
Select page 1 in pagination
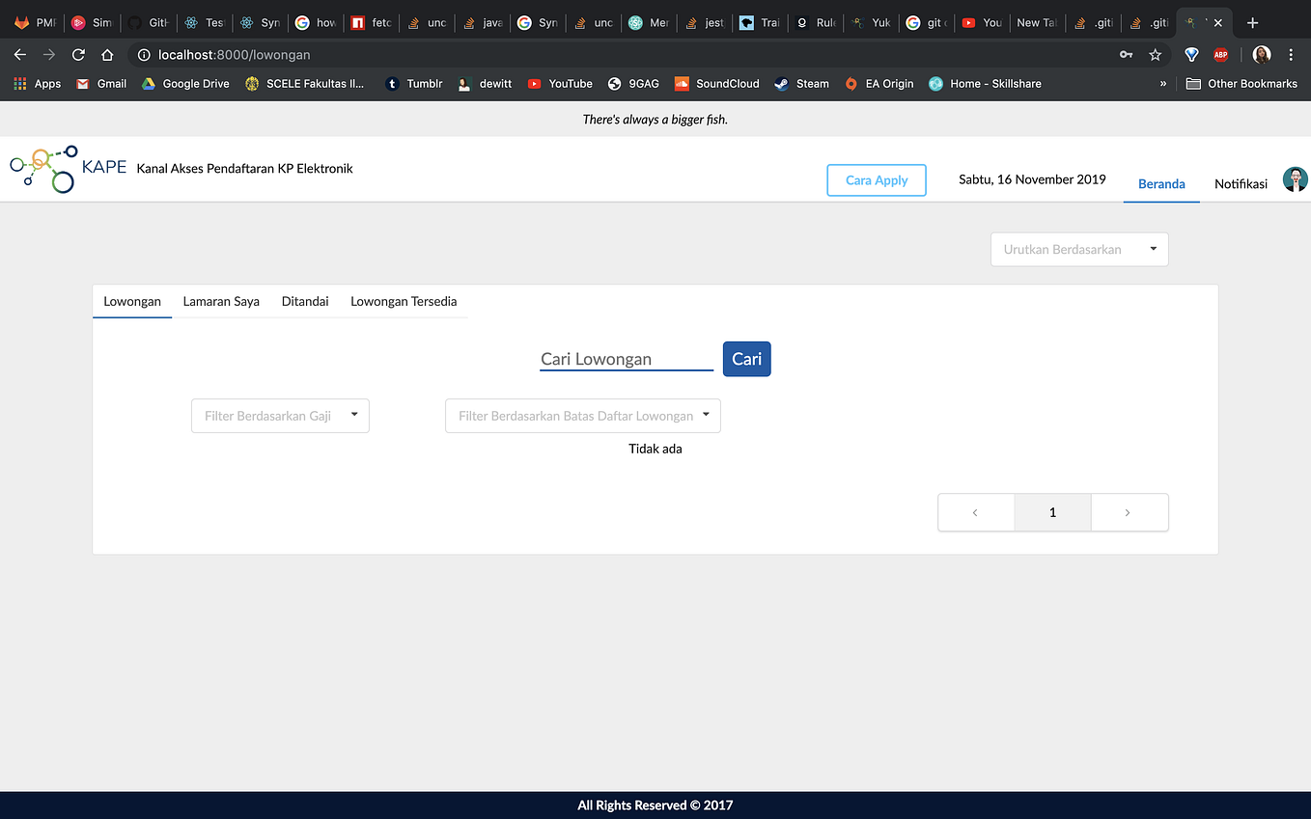1053,512
